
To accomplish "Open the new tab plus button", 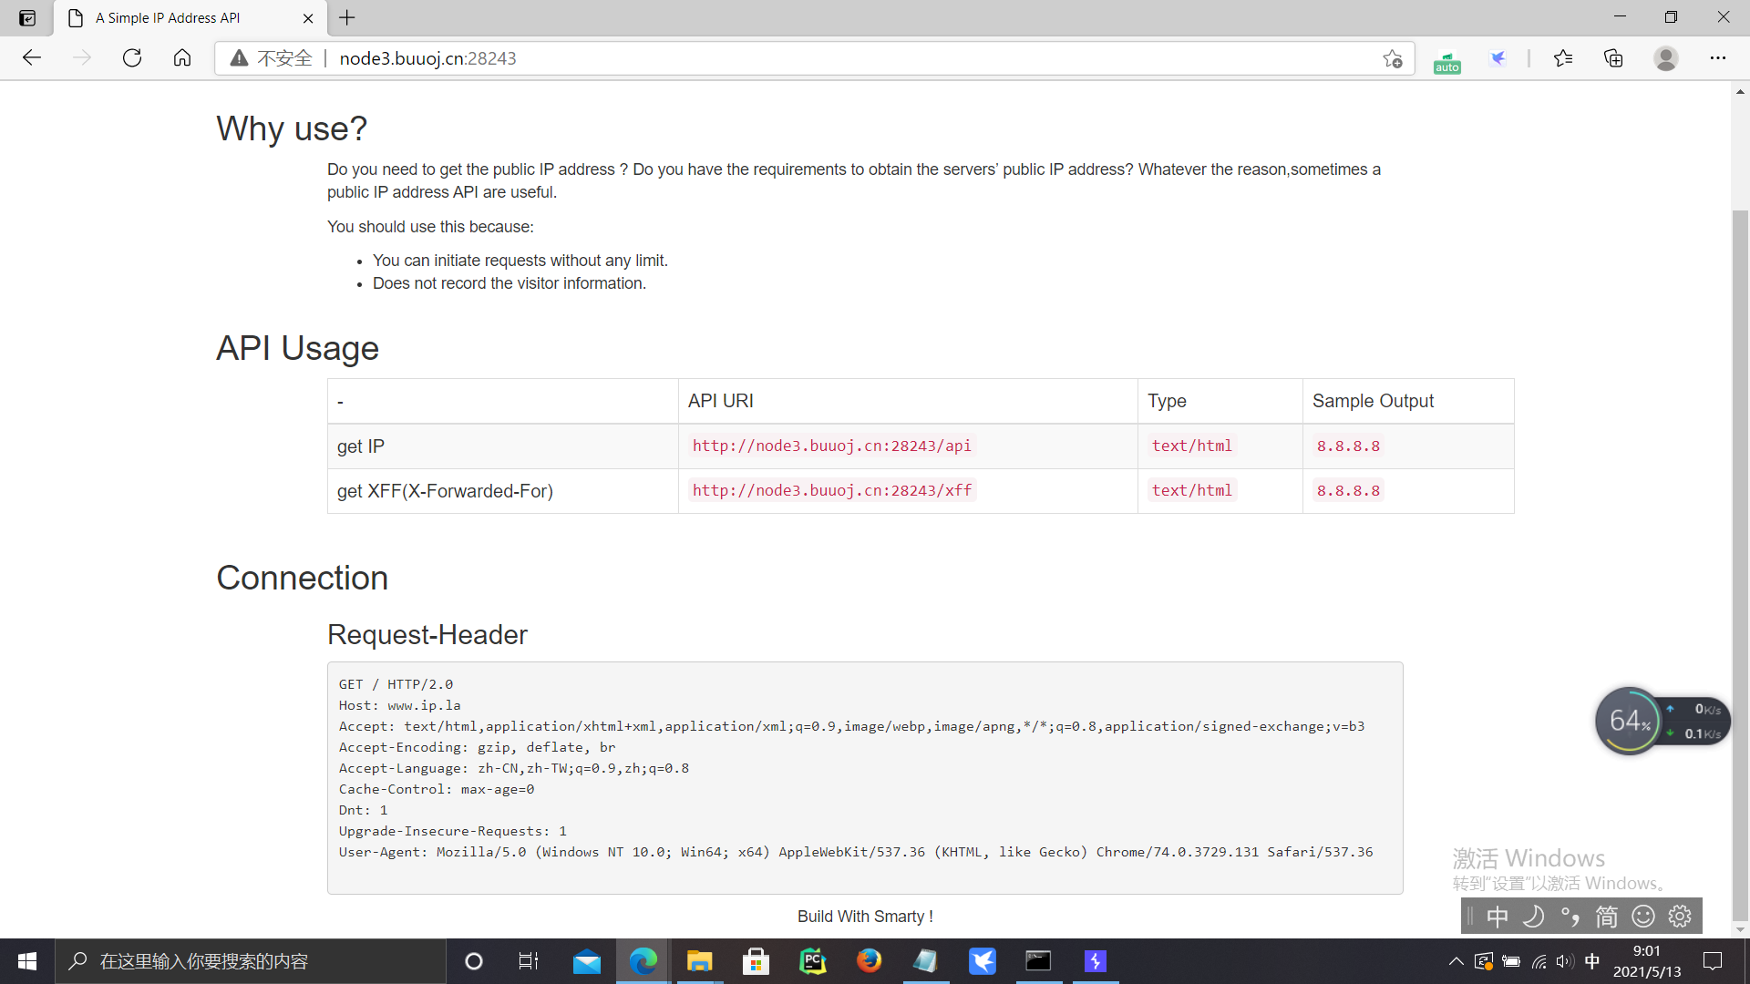I will [x=347, y=17].
